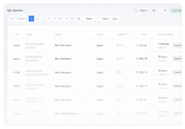Image resolution: width=185 pixels, height=129 pixels.
Task: Click the ellipsis pagination item
Action: pyautogui.click(x=98, y=19)
